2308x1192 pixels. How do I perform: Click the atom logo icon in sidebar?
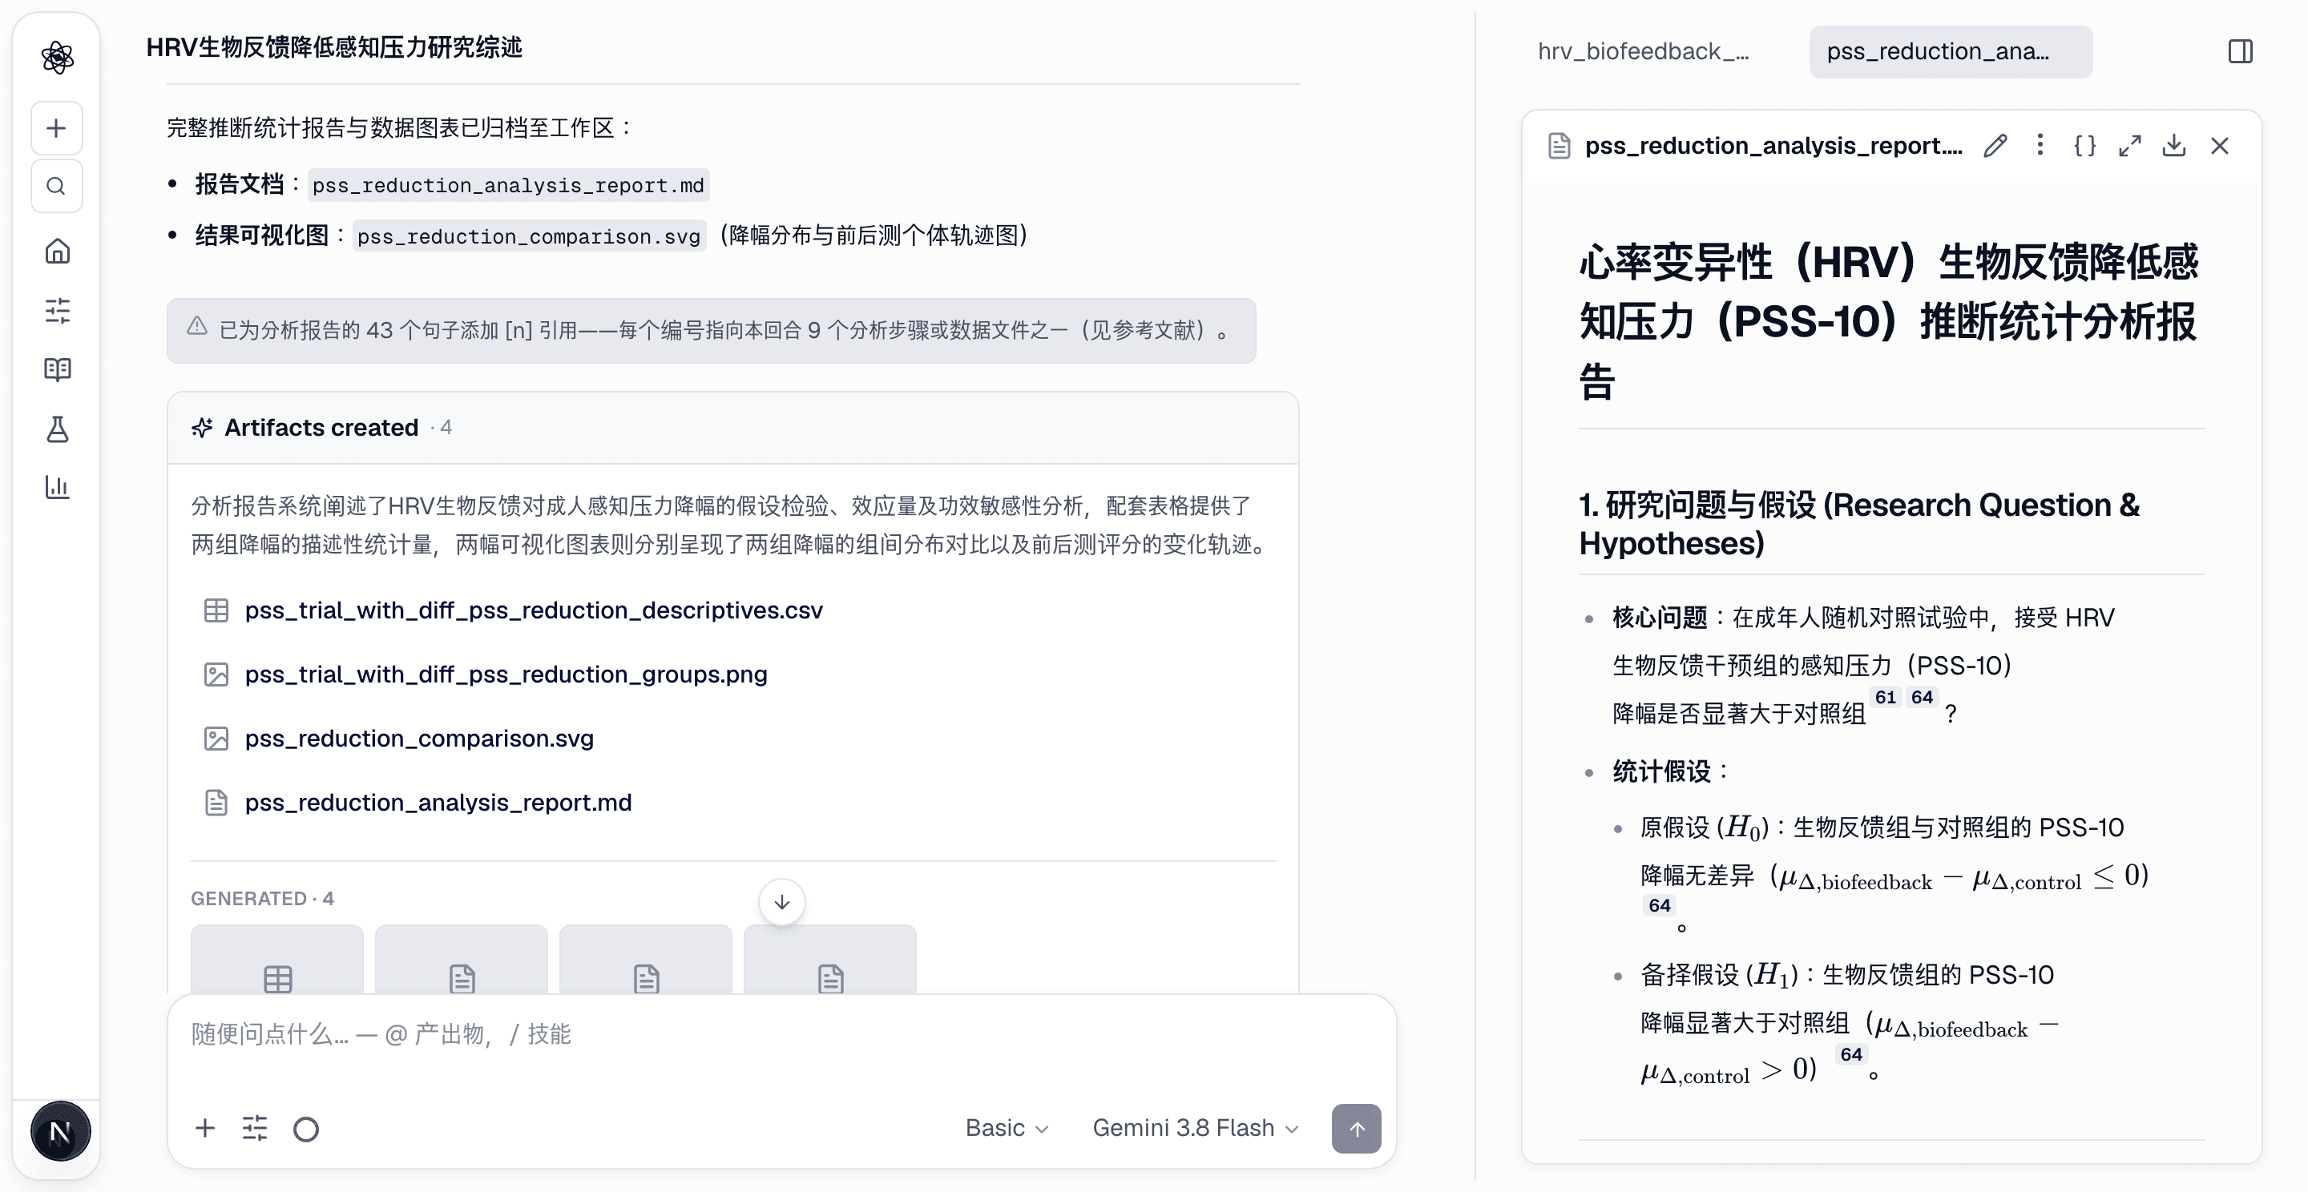tap(58, 58)
